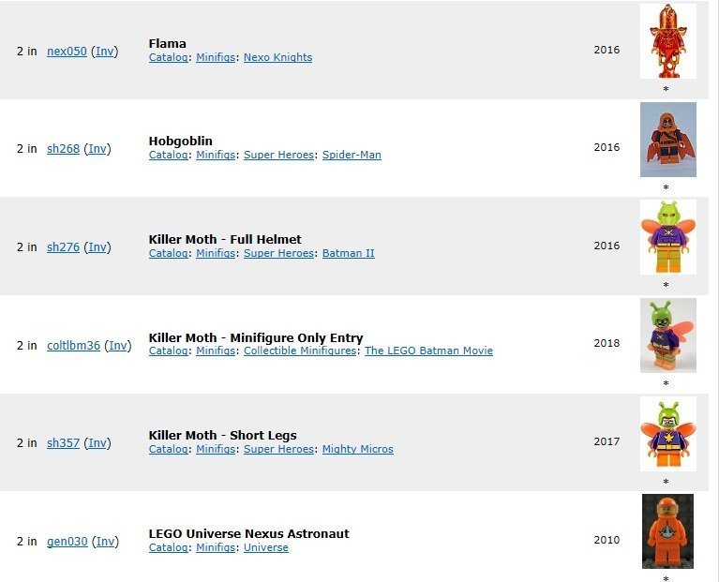Follow the coltlbm36 catalog number link
The width and height of the screenshot is (719, 582).
(x=73, y=346)
